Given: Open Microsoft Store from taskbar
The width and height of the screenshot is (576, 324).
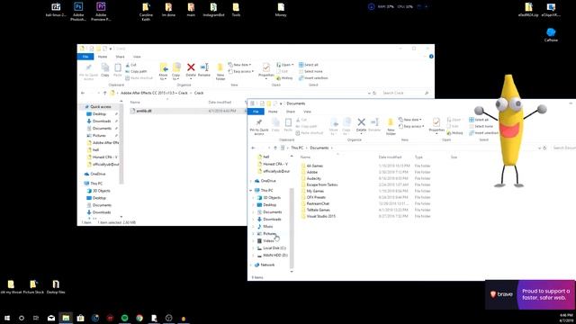Looking at the screenshot, I should pyautogui.click(x=80, y=318).
